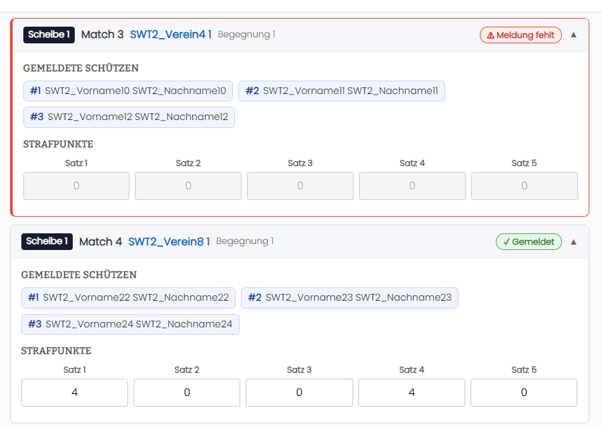The width and height of the screenshot is (602, 430).
Task: Click the Meldung fehlt warning badge
Action: click(521, 35)
